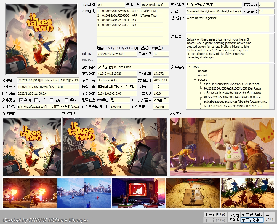This screenshot has width=277, height=224.
Task: Click the Title ID field
Action: coord(117,54)
